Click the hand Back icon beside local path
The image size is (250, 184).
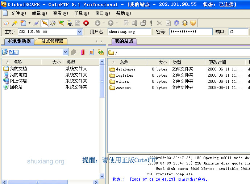click(x=74, y=52)
